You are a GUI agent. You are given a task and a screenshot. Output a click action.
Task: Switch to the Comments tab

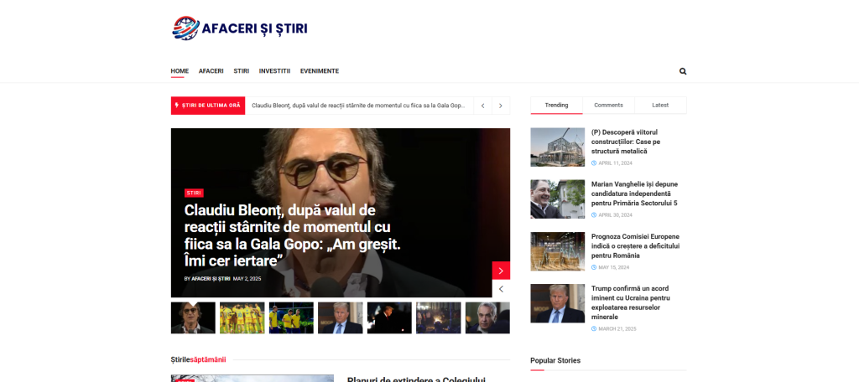click(x=609, y=105)
